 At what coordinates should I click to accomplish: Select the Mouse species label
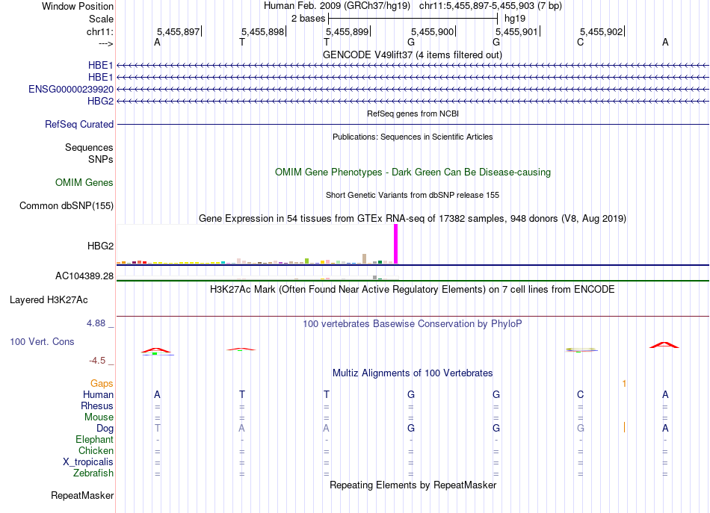pos(99,417)
